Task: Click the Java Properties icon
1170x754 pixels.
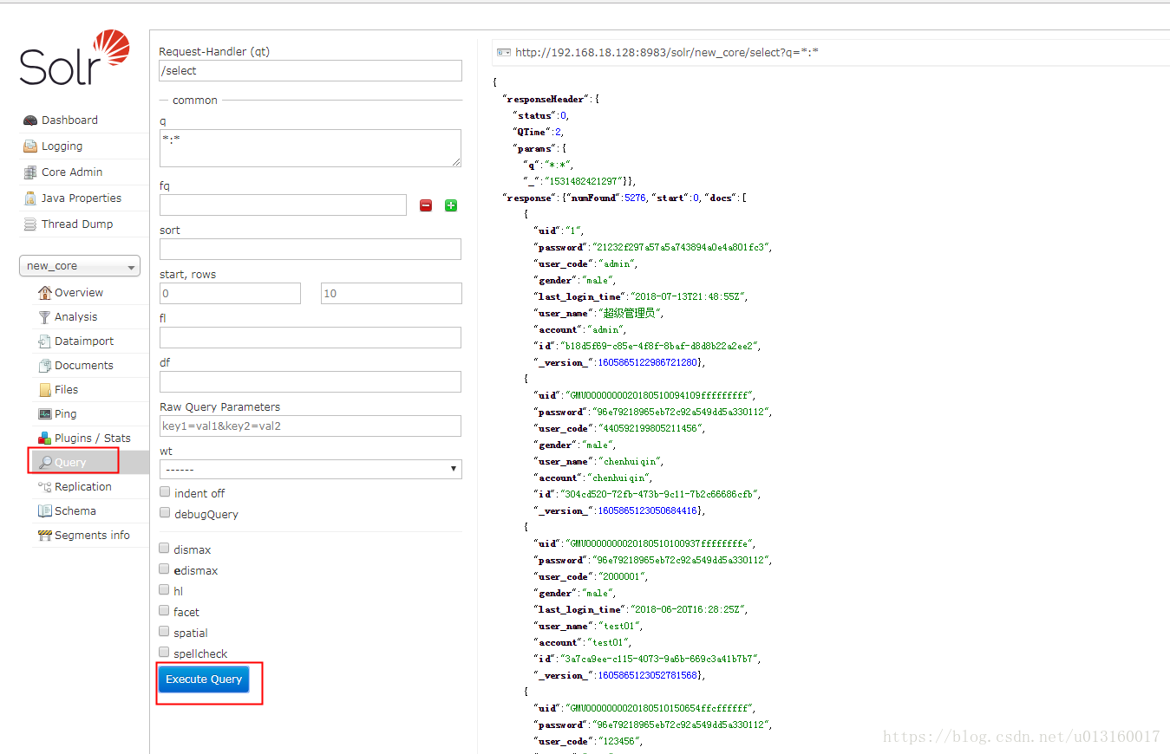Action: tap(30, 198)
